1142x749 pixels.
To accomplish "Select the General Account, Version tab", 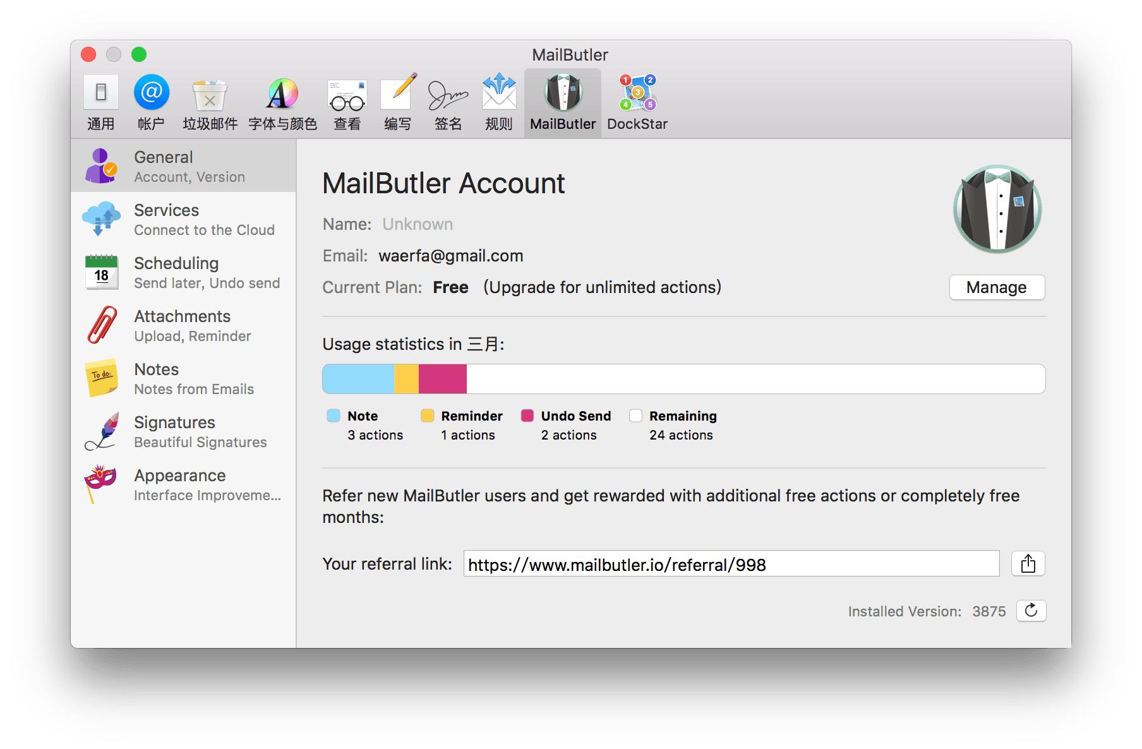I will [x=183, y=165].
